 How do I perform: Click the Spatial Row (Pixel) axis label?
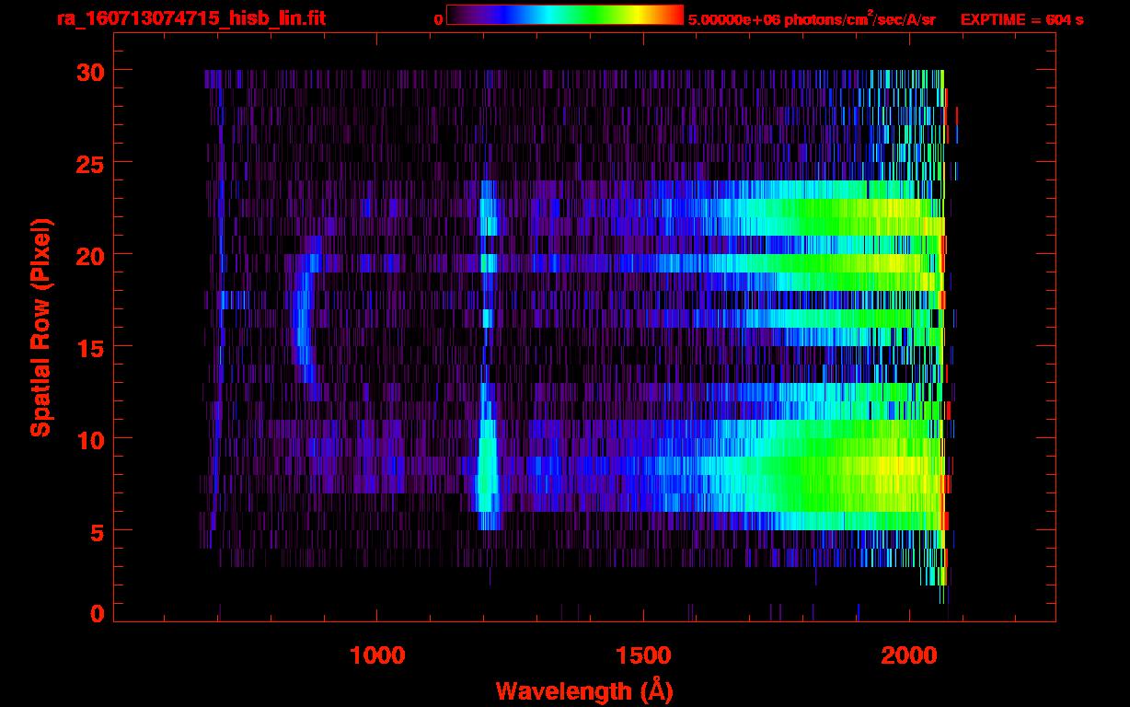pos(40,327)
